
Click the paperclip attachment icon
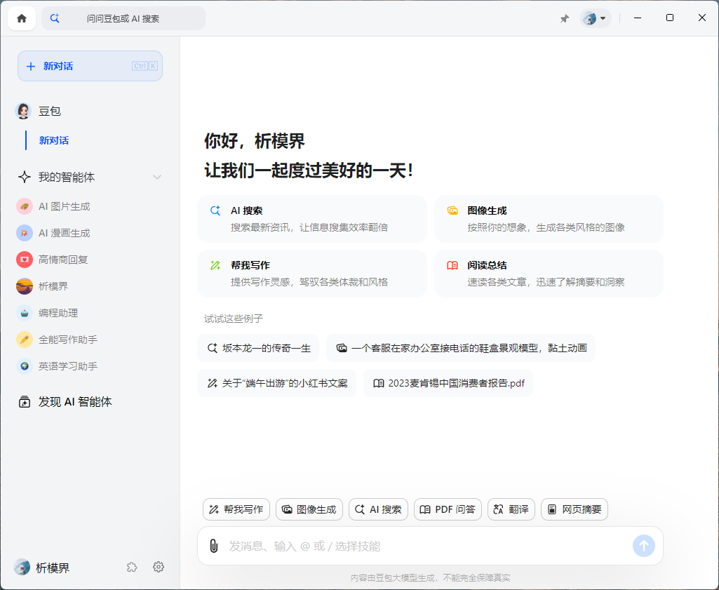[213, 546]
